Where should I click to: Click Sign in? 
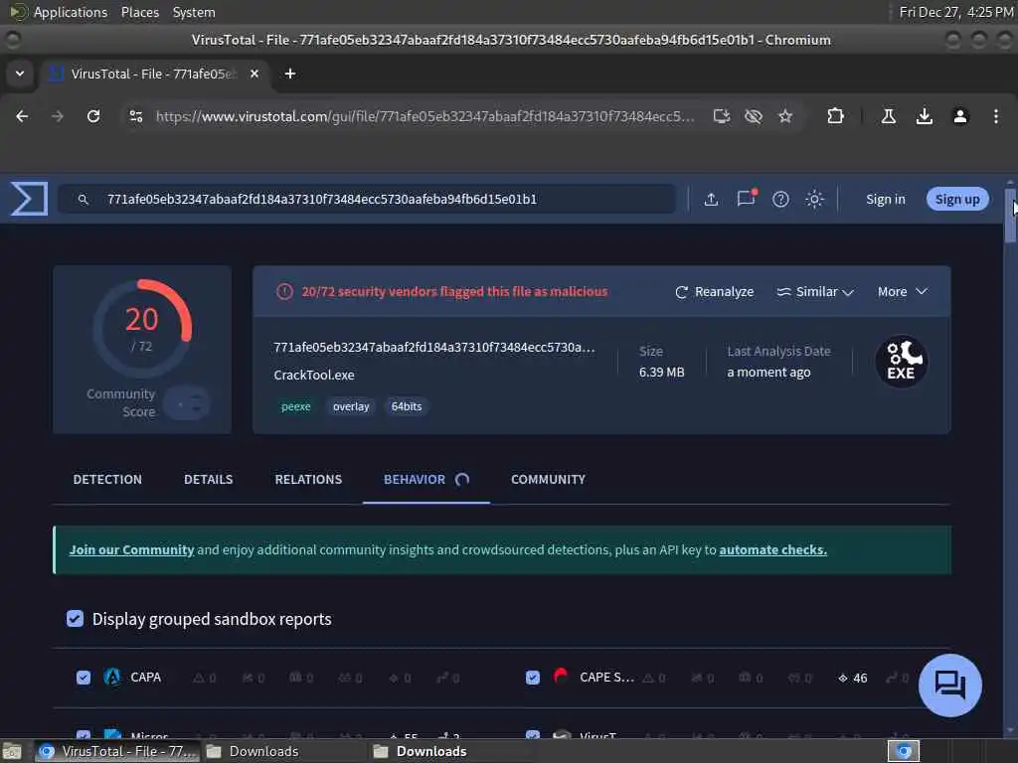(885, 199)
